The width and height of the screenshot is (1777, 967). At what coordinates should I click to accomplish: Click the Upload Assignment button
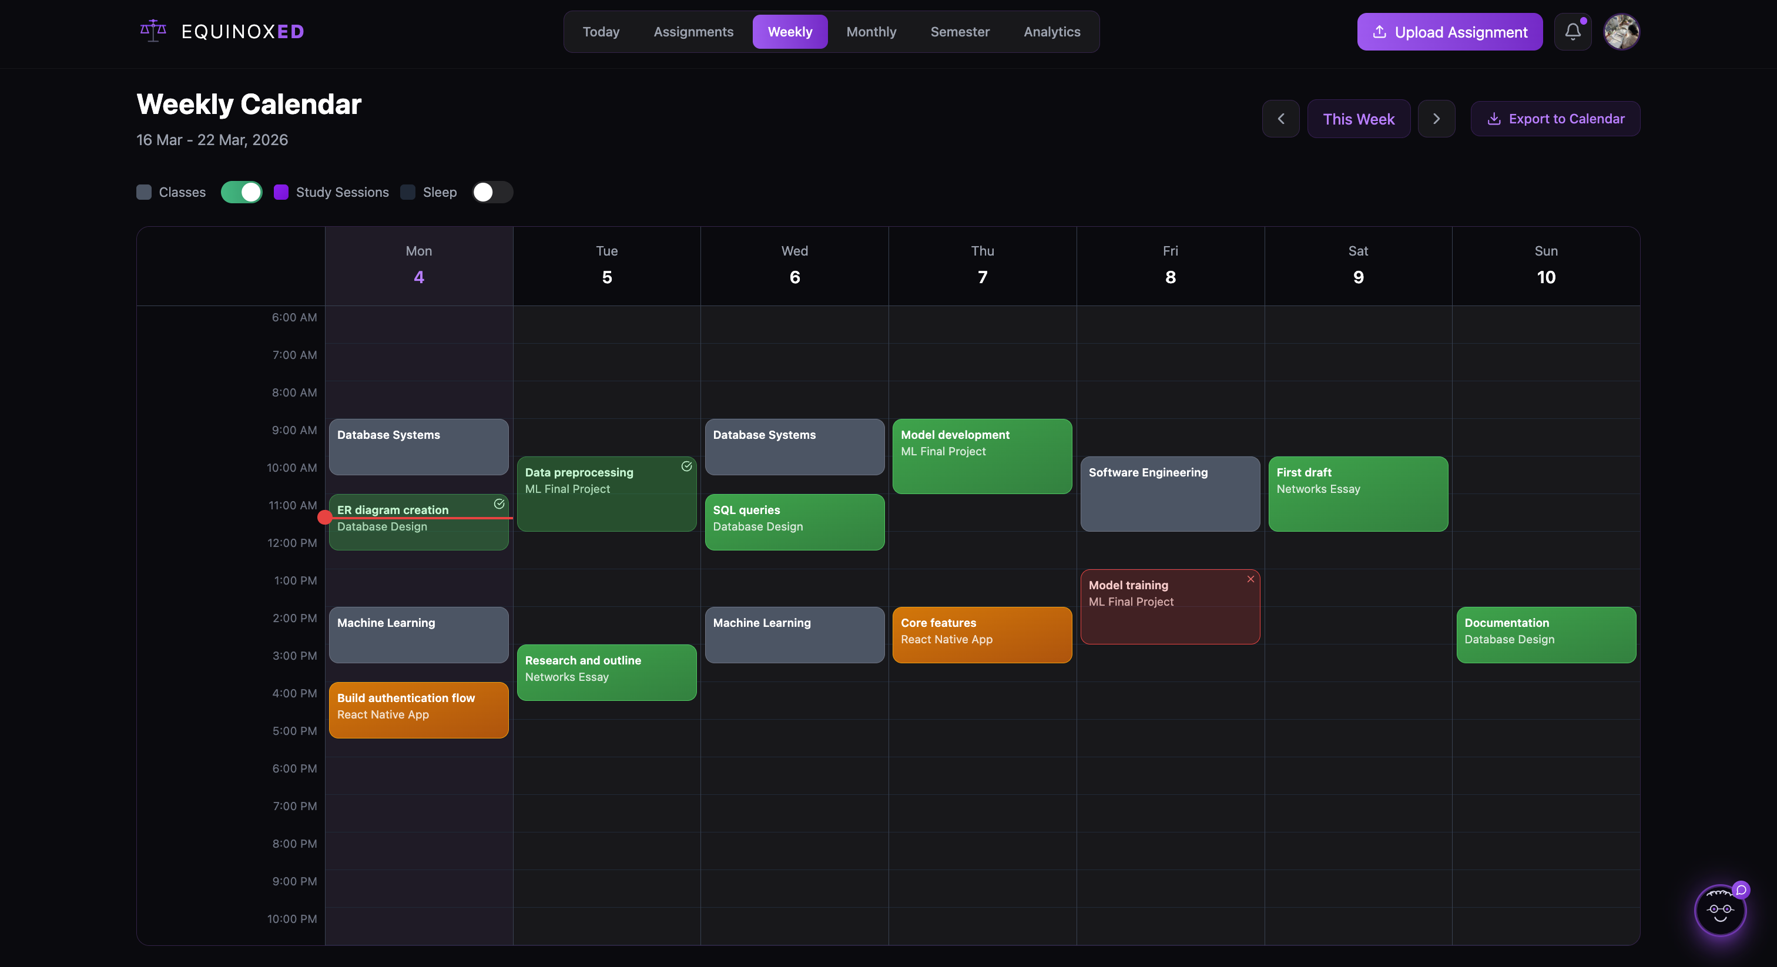click(x=1449, y=32)
